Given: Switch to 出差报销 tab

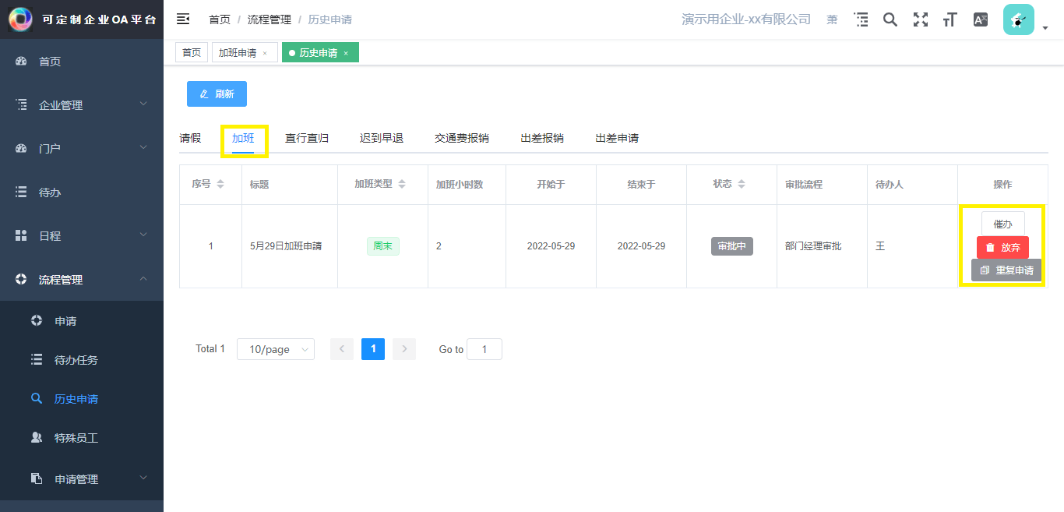Looking at the screenshot, I should [x=542, y=138].
